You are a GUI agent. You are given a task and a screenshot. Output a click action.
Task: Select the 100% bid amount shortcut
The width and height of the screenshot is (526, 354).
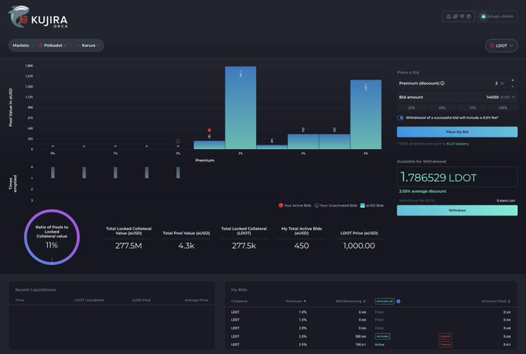[x=503, y=107]
